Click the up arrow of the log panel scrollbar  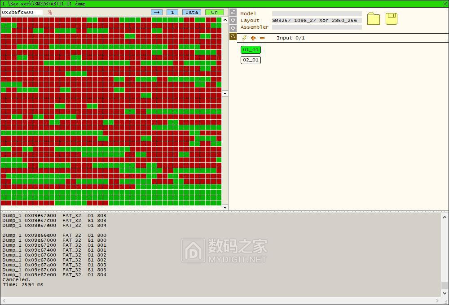[x=445, y=217]
